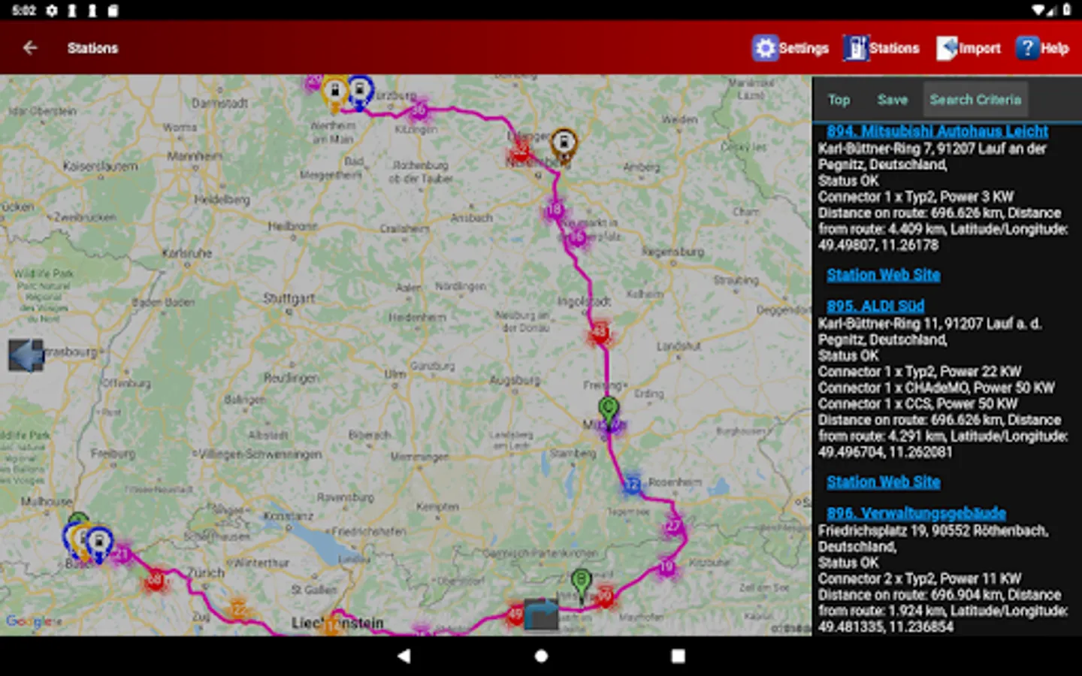Image resolution: width=1082 pixels, height=676 pixels.
Task: Click the magenta cluster marker 27 east of Rosenheim
Action: pyautogui.click(x=672, y=526)
